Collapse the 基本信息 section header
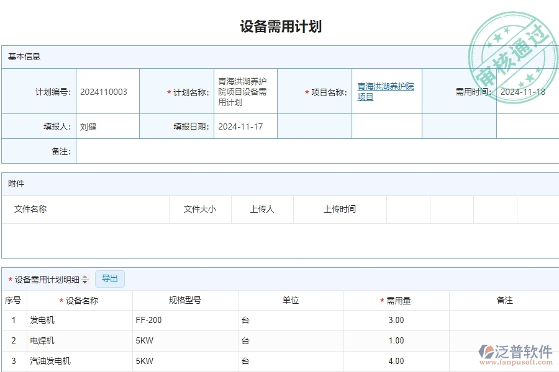 point(24,56)
